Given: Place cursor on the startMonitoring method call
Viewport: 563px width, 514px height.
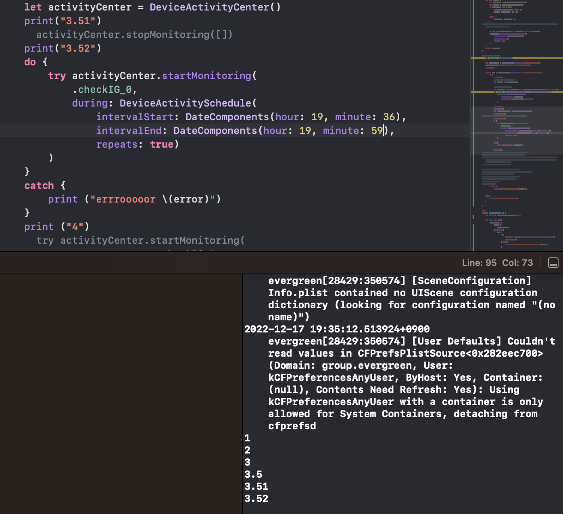Looking at the screenshot, I should tap(206, 76).
